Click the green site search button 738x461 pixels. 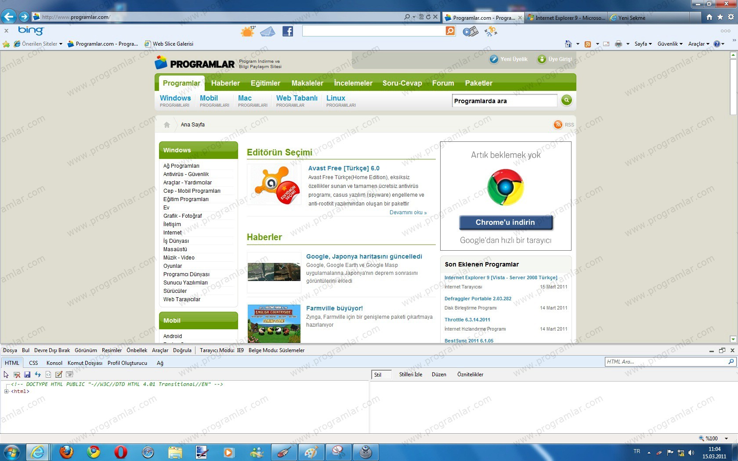pyautogui.click(x=567, y=100)
